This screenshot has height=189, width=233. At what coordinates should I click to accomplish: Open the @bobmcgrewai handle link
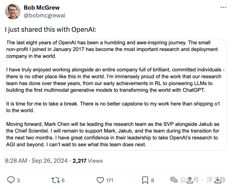click(44, 15)
